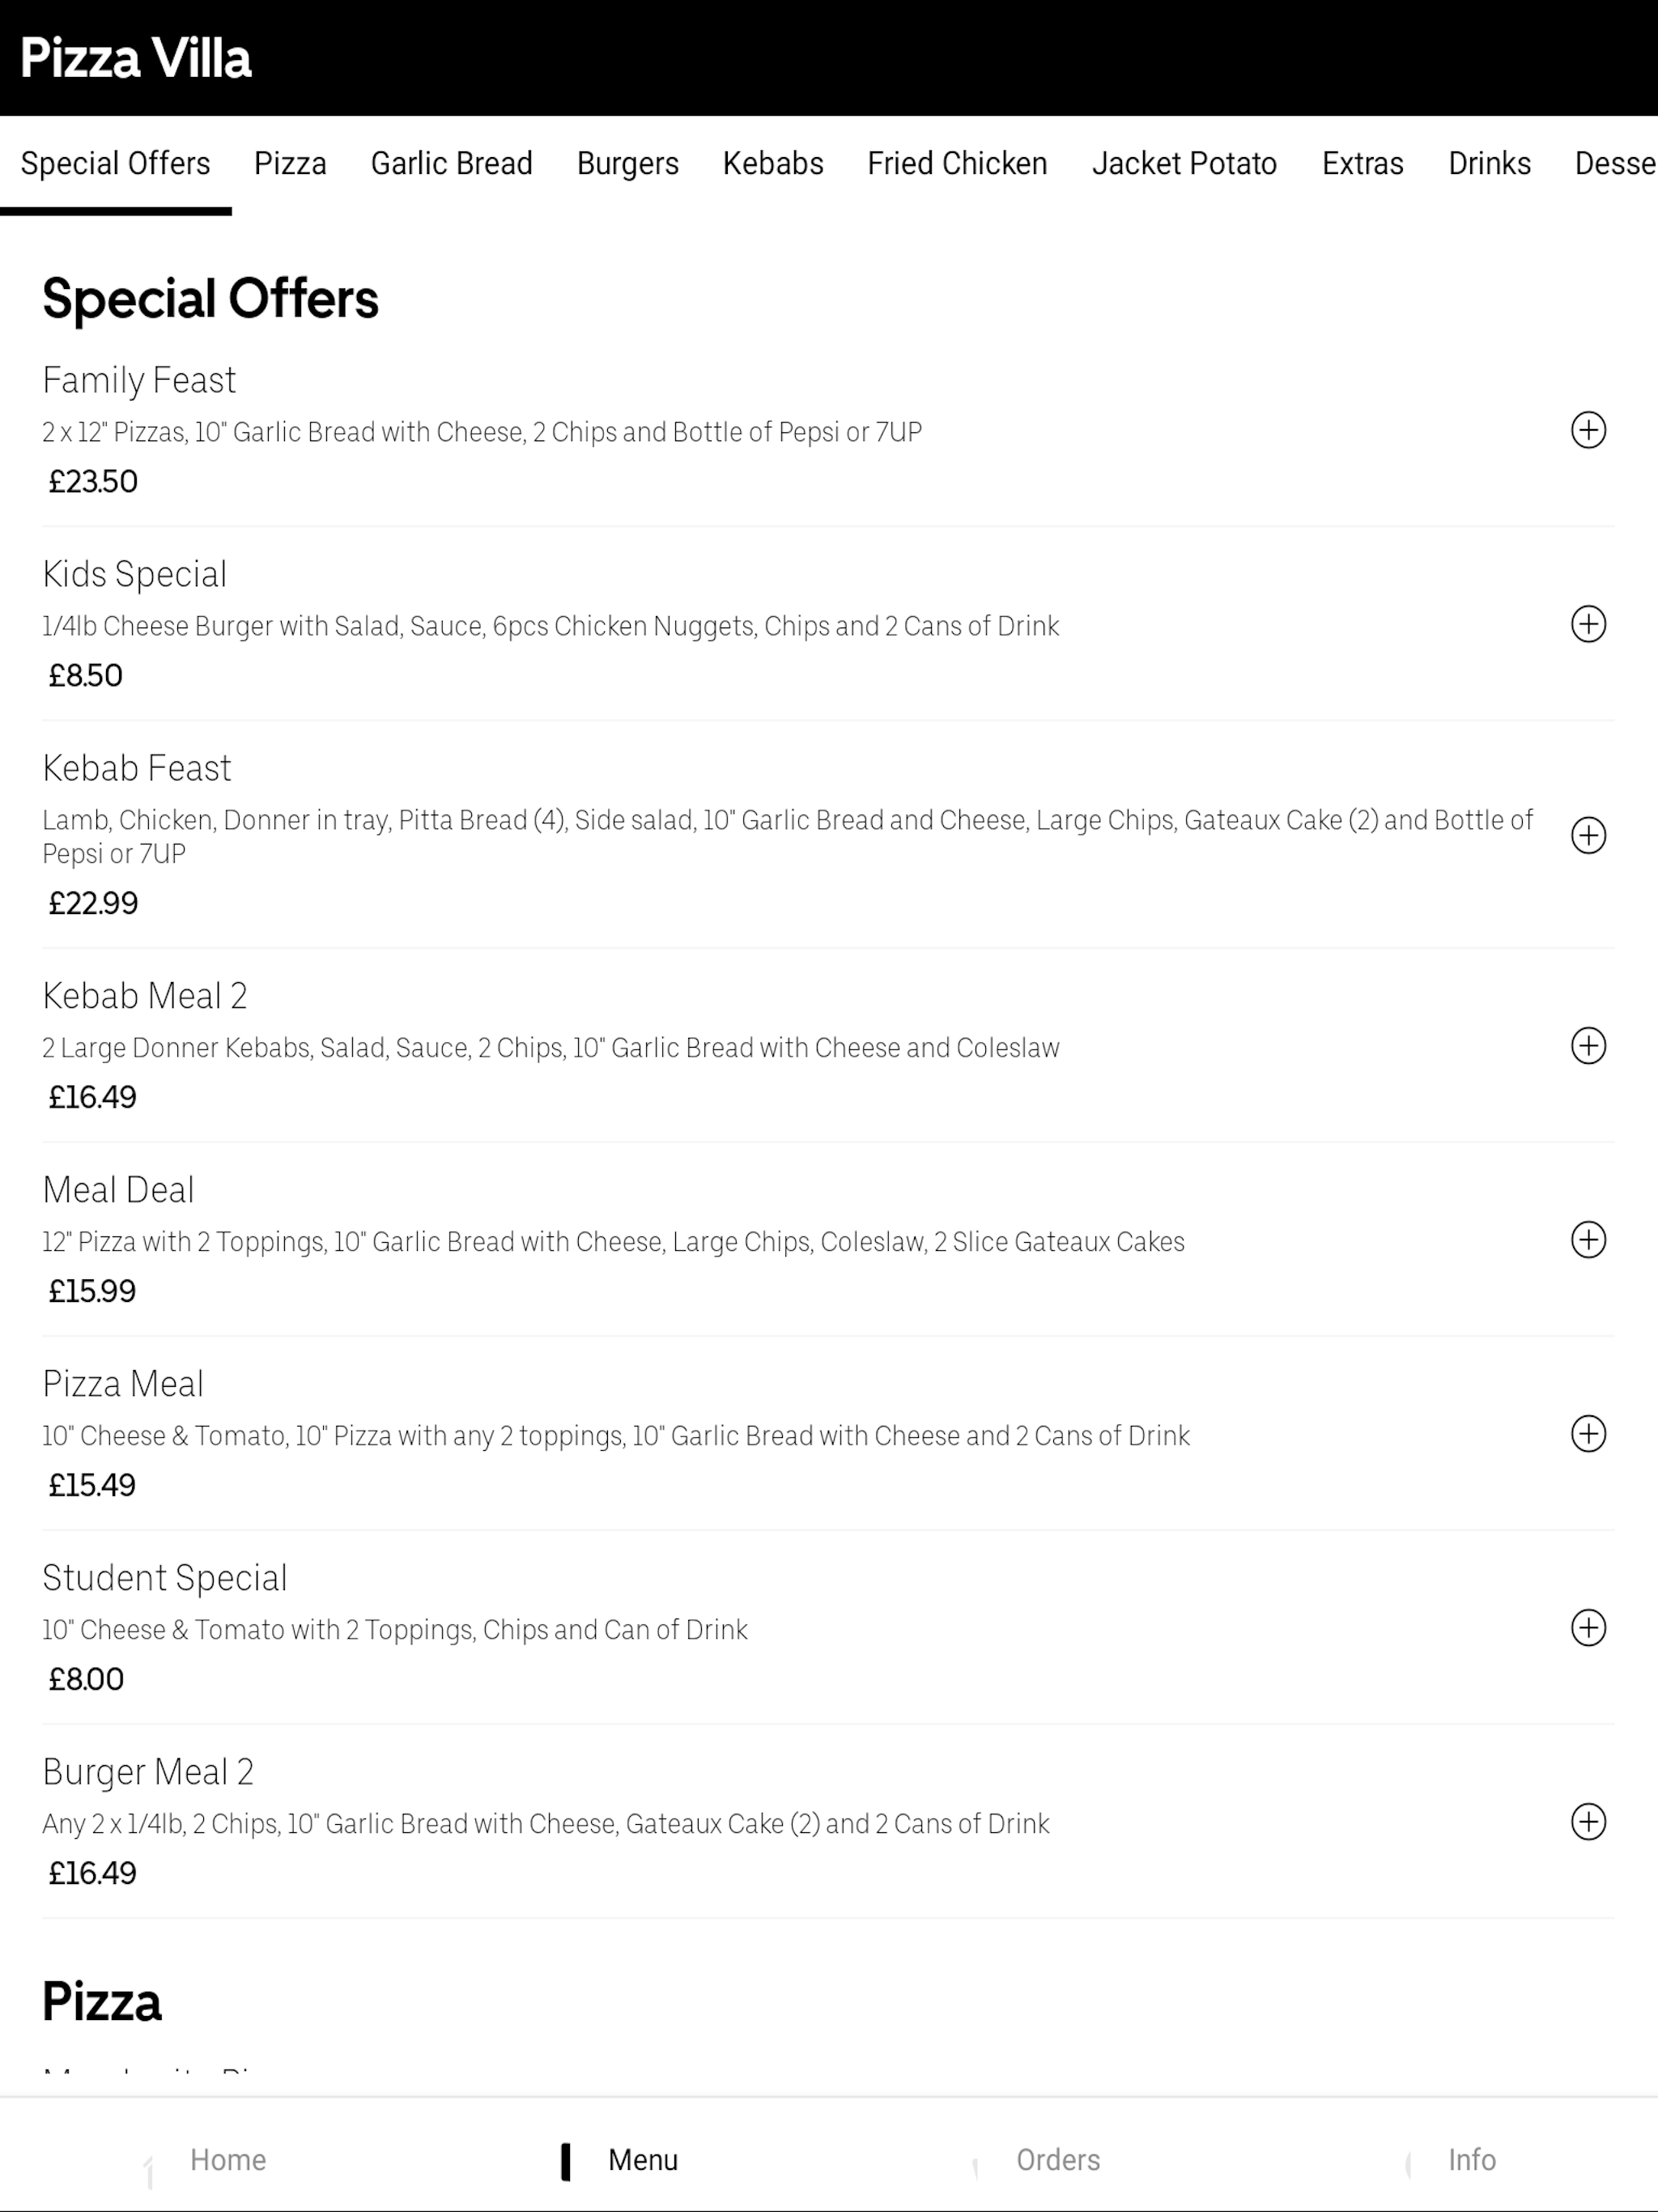View the Drinks category tab
Screen dimensions: 1658x2212
point(1489,163)
